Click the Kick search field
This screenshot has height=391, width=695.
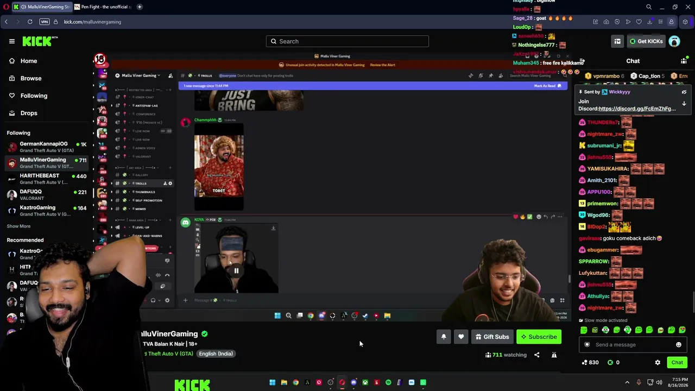tap(347, 41)
